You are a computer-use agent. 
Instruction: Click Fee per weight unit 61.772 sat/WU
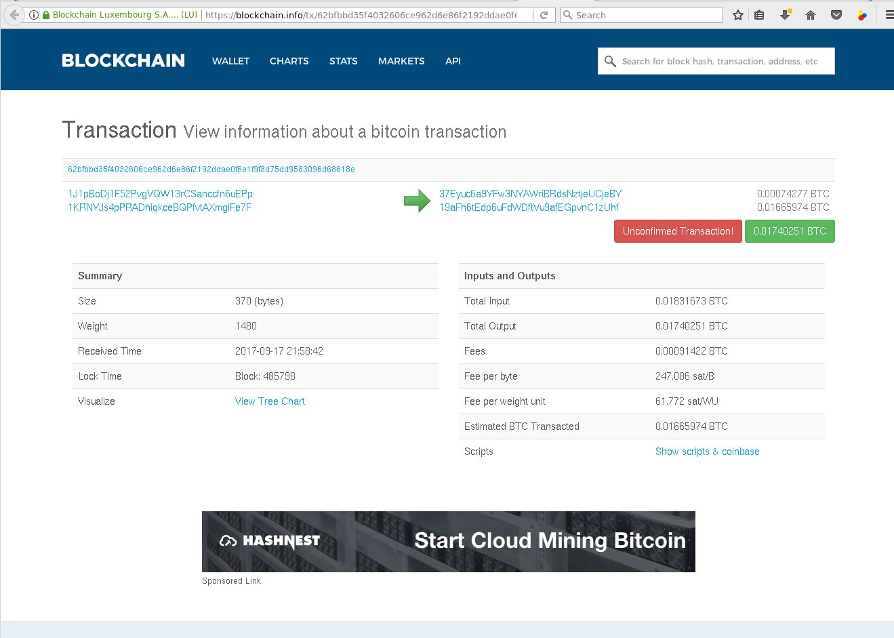(x=687, y=401)
